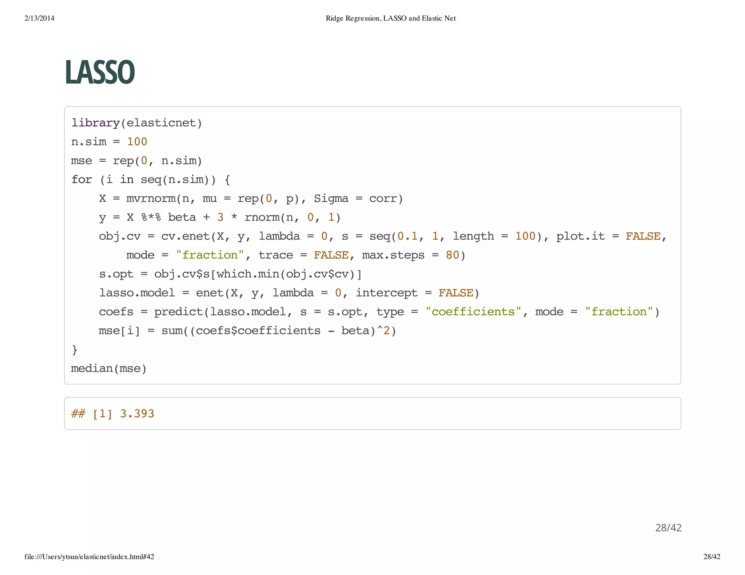Click the mse[i] = sum line
The image size is (745, 575).
(247, 331)
